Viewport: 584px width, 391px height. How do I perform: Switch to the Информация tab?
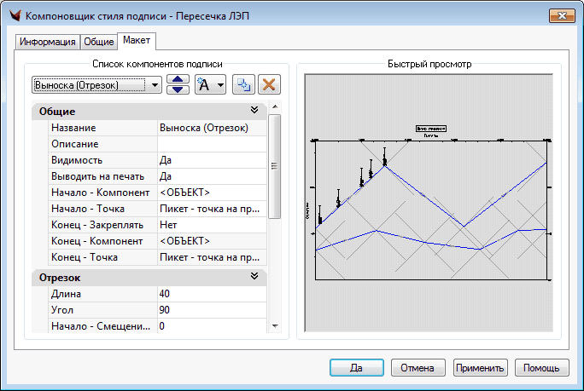(47, 42)
